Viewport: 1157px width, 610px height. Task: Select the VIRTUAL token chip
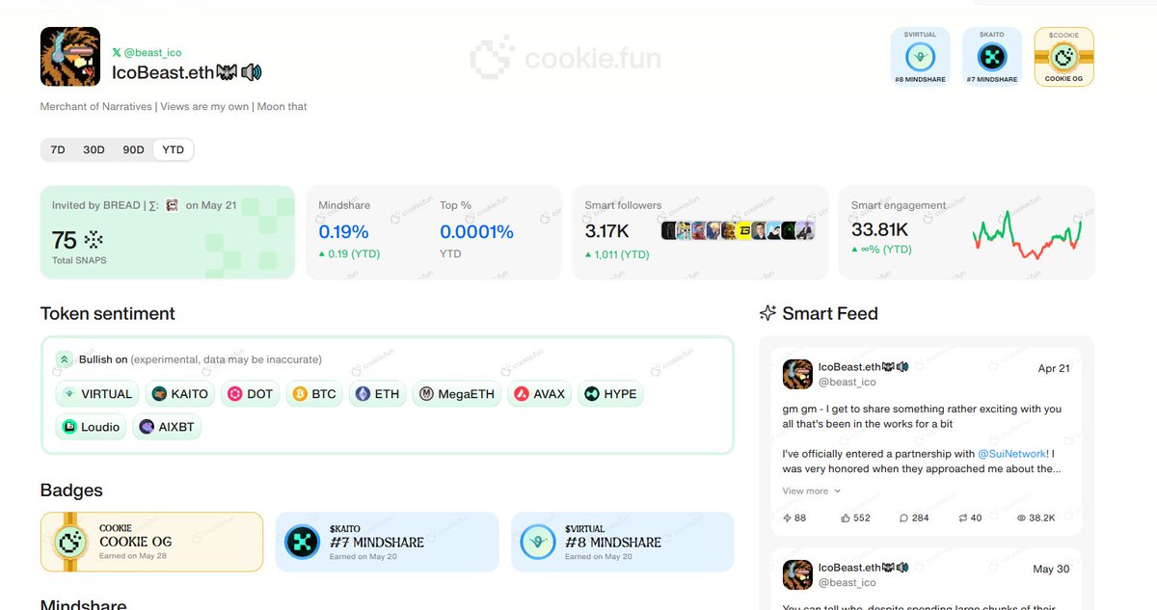click(97, 394)
